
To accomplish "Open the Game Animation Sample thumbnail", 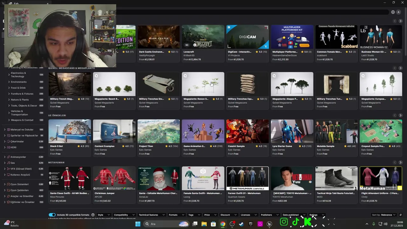I will 203,131.
